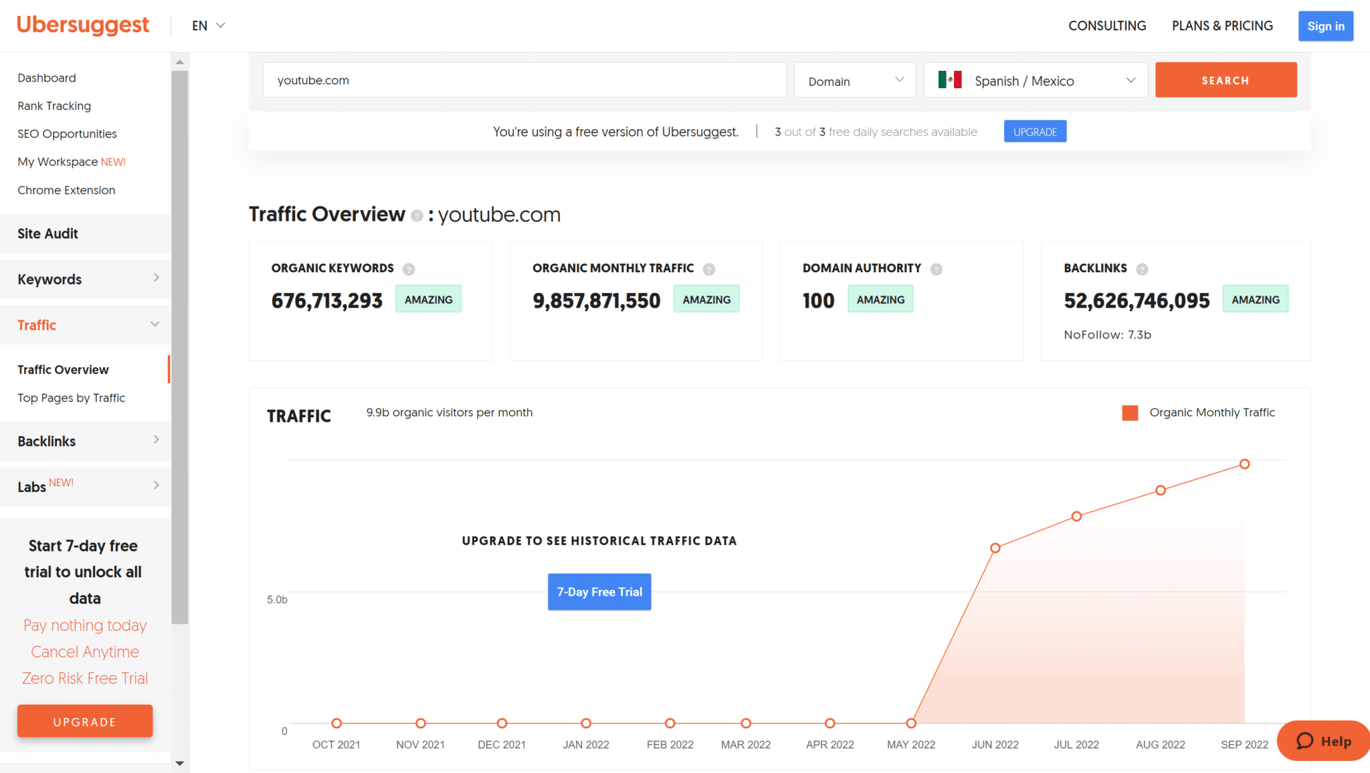Collapse the Traffic sidebar section

click(x=86, y=325)
